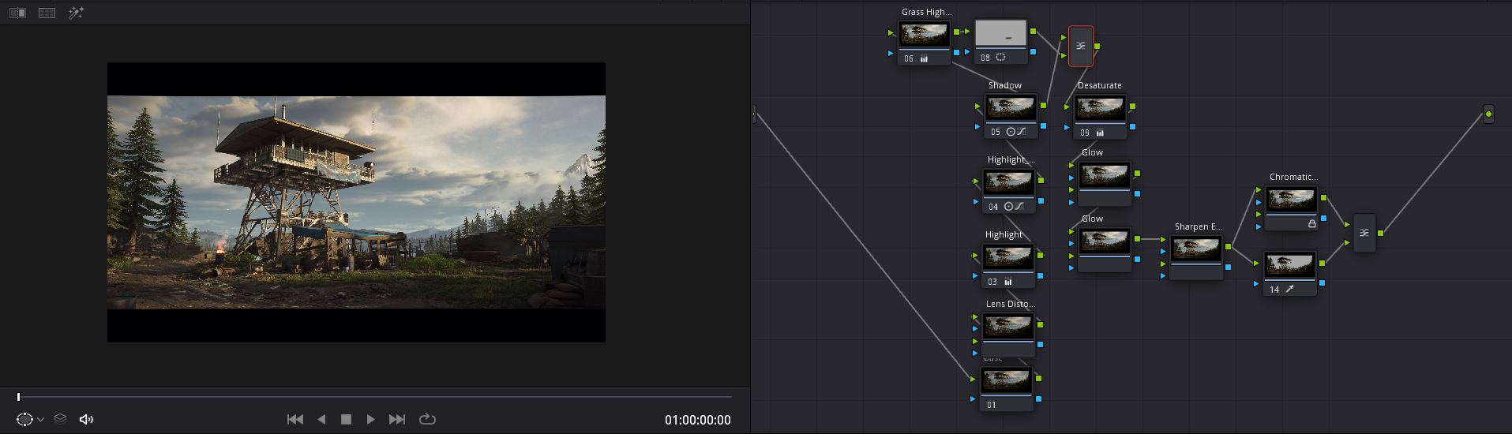This screenshot has width=1512, height=434.
Task: Click the bars icon on Desaturate node 09
Action: tap(1100, 133)
